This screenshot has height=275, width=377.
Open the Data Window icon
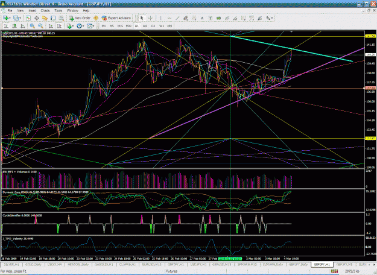click(x=37, y=18)
